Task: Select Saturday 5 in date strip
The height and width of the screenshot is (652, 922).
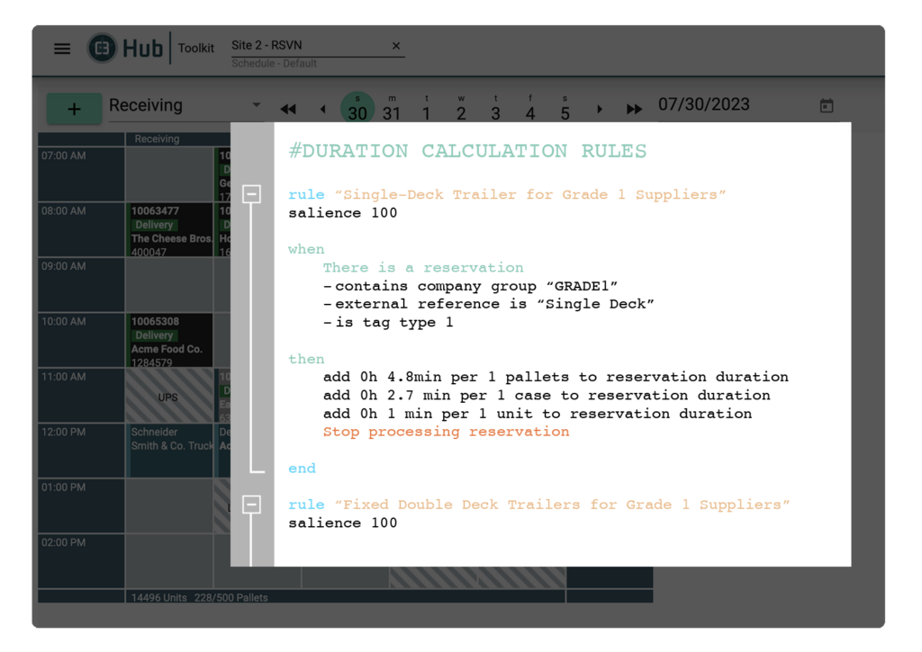Action: click(565, 108)
